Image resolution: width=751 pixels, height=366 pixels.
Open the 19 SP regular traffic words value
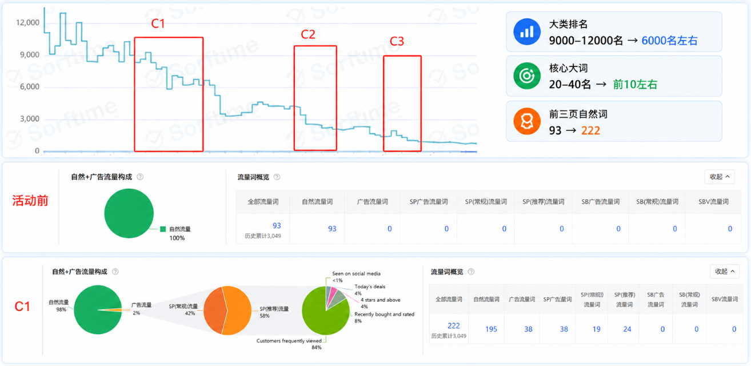click(596, 329)
